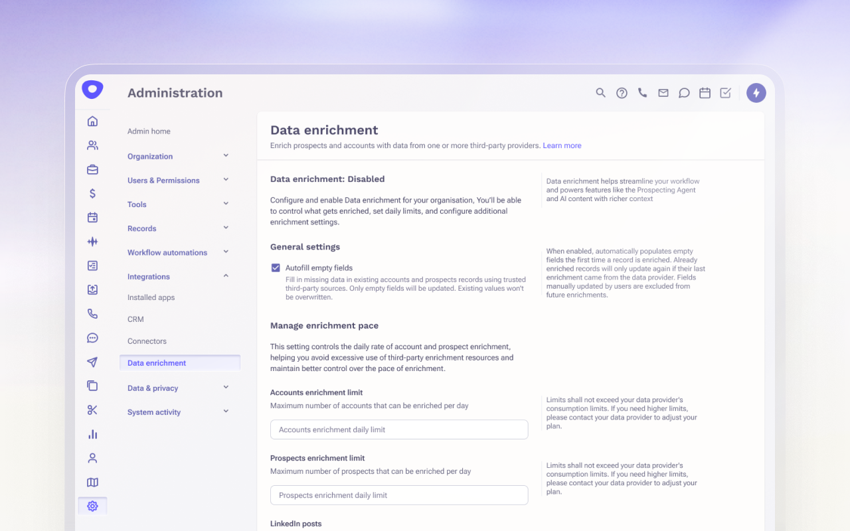Click into Accounts enrichment daily limit field

[x=399, y=429]
